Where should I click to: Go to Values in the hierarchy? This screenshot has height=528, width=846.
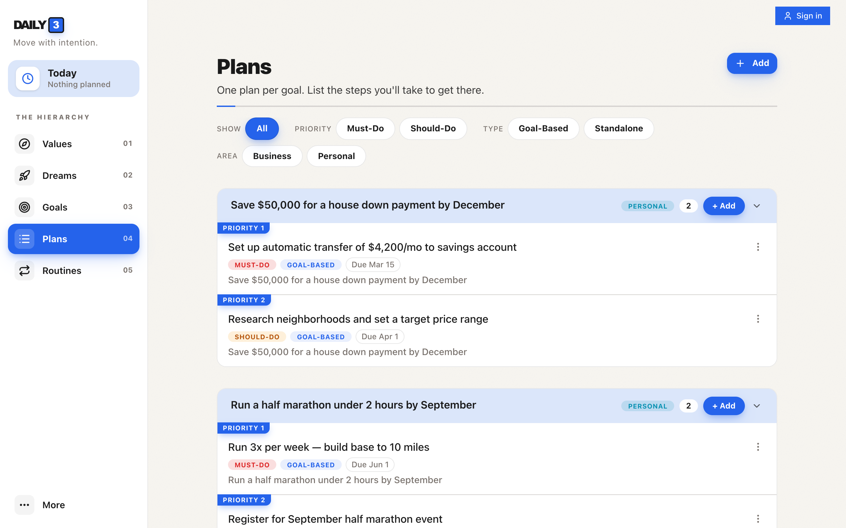point(74,144)
